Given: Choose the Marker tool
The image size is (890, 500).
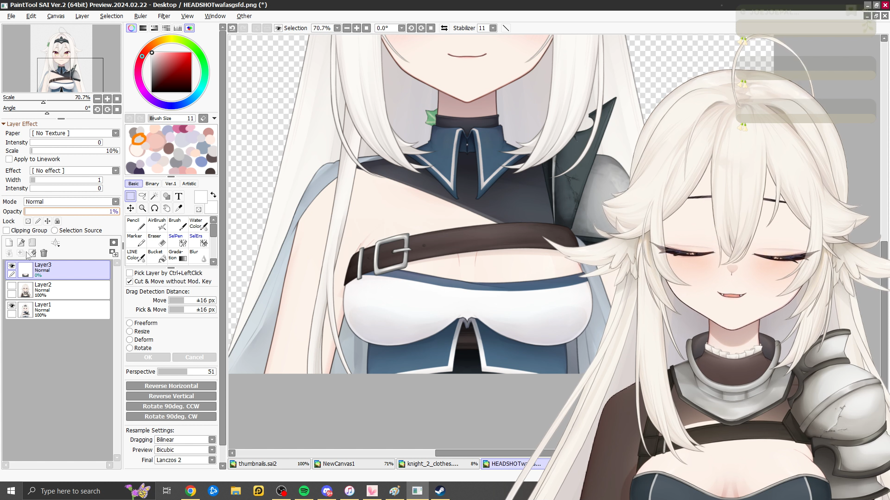Looking at the screenshot, I should [x=136, y=240].
